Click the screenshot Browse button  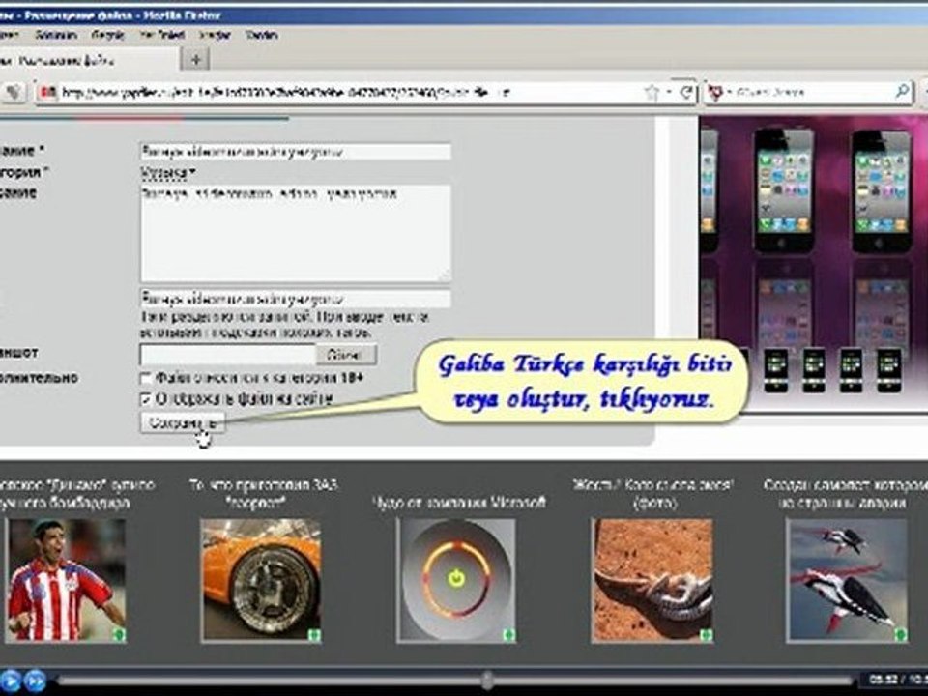tap(345, 355)
